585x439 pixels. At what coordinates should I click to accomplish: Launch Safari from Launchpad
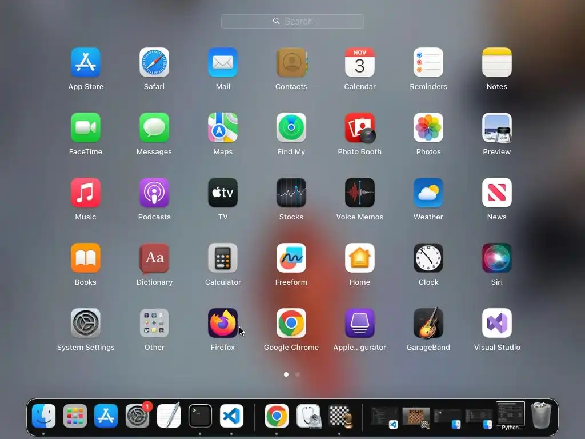click(154, 62)
